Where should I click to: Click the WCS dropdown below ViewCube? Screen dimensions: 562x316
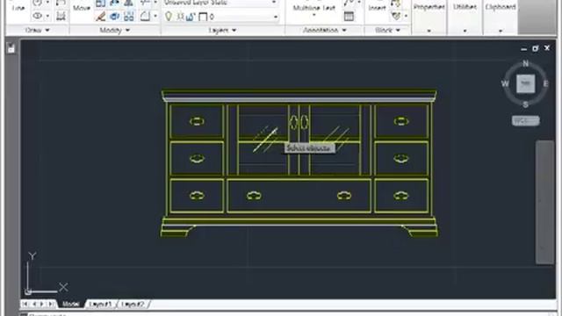(x=525, y=121)
